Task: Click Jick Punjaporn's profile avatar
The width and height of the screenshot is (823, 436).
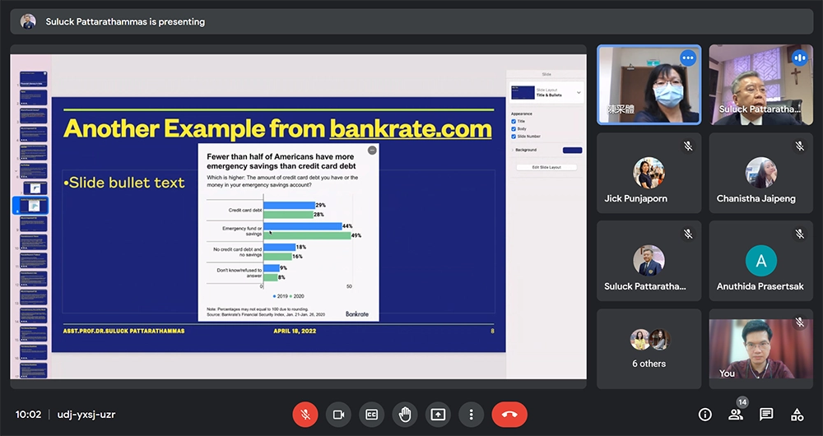Action: [649, 173]
